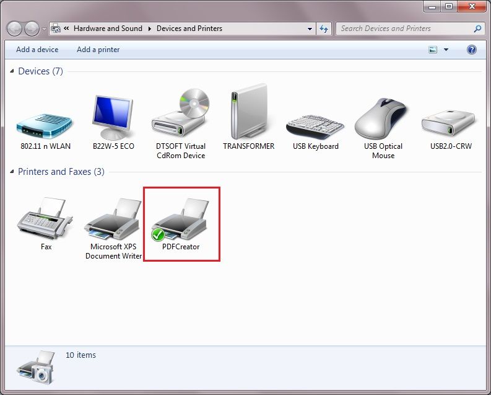491x395 pixels.
Task: Collapse the Devices (7) group
Action: (12, 72)
